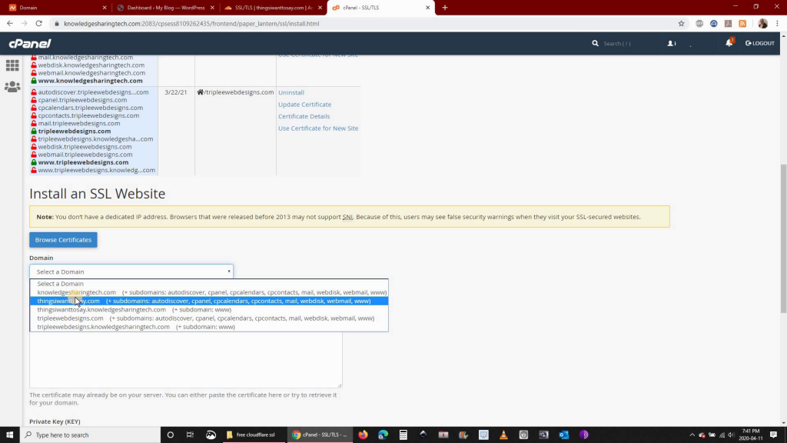Click the Browse Certificates button
787x443 pixels.
click(x=63, y=240)
